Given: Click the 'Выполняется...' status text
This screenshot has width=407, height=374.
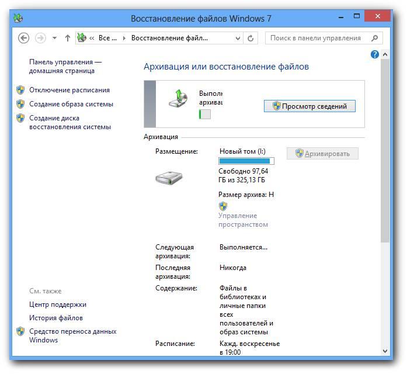Looking at the screenshot, I should click(243, 247).
